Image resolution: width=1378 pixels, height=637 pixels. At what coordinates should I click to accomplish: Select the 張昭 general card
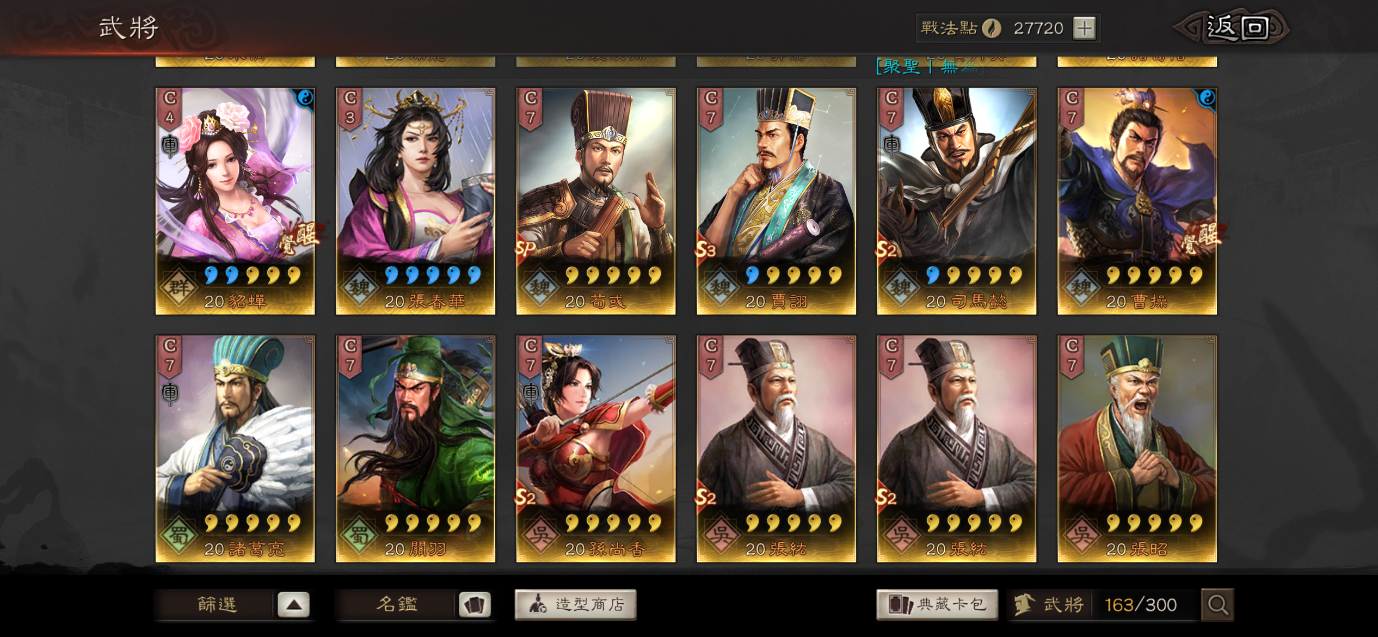coord(1137,449)
